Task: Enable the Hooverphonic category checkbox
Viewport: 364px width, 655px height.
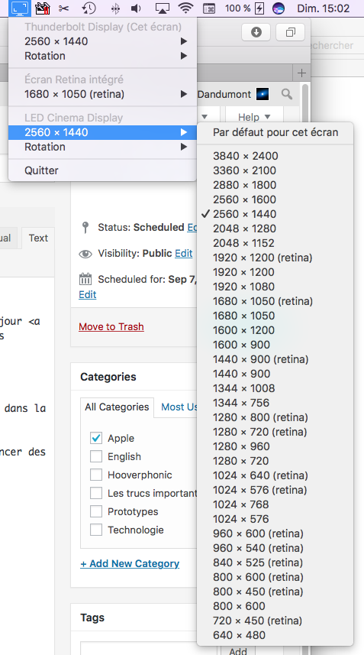Action: click(96, 475)
